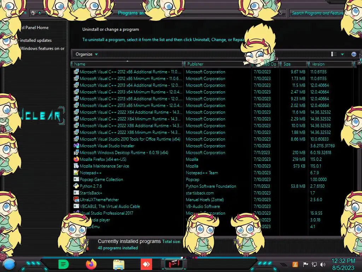Click the Control Panel Home link
362x272 pixels.
tap(35, 28)
